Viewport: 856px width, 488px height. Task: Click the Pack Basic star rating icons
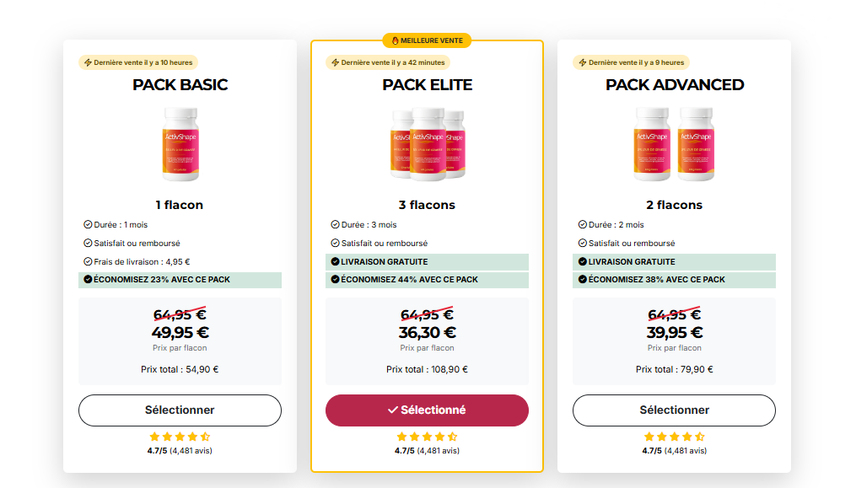pos(180,437)
